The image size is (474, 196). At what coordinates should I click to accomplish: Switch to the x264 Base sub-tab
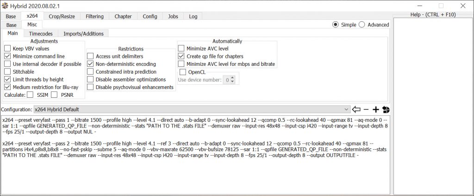[x=12, y=25]
